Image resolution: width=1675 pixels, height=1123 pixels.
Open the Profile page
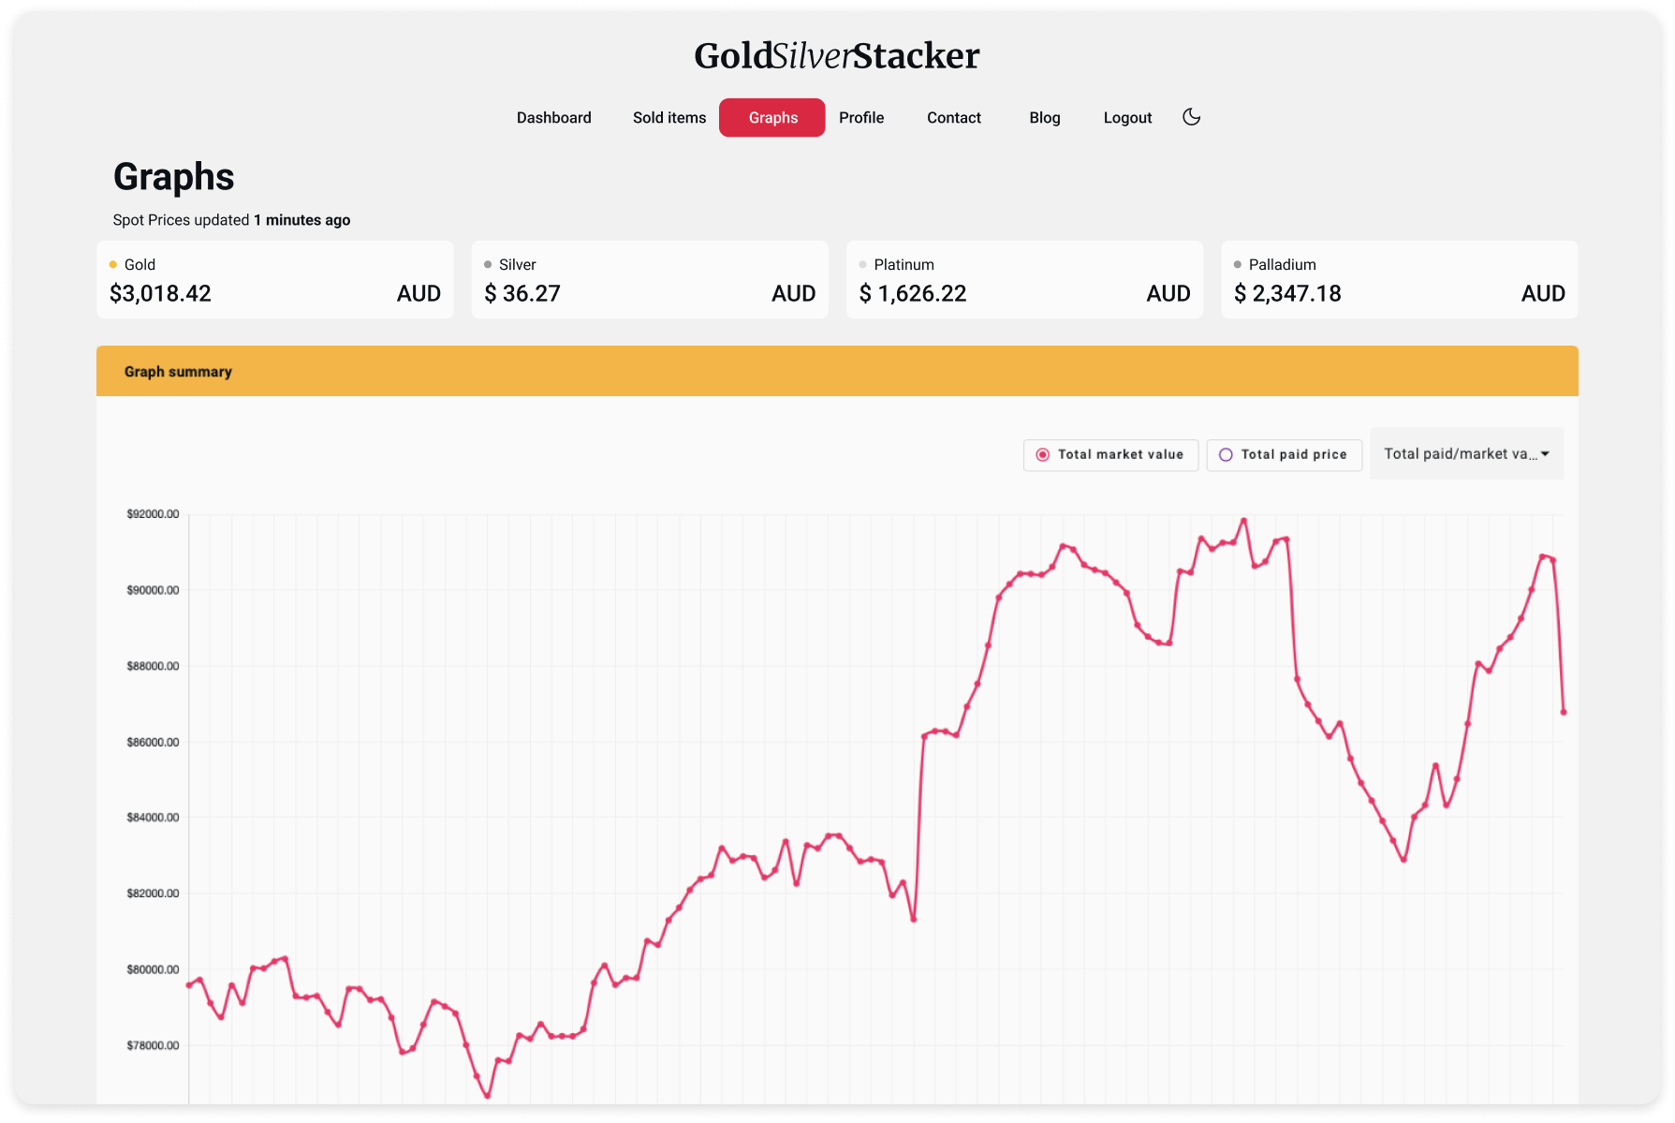[x=860, y=118]
